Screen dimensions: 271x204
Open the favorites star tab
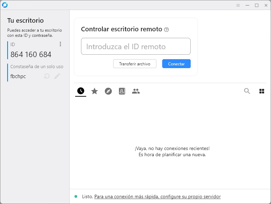pos(94,91)
